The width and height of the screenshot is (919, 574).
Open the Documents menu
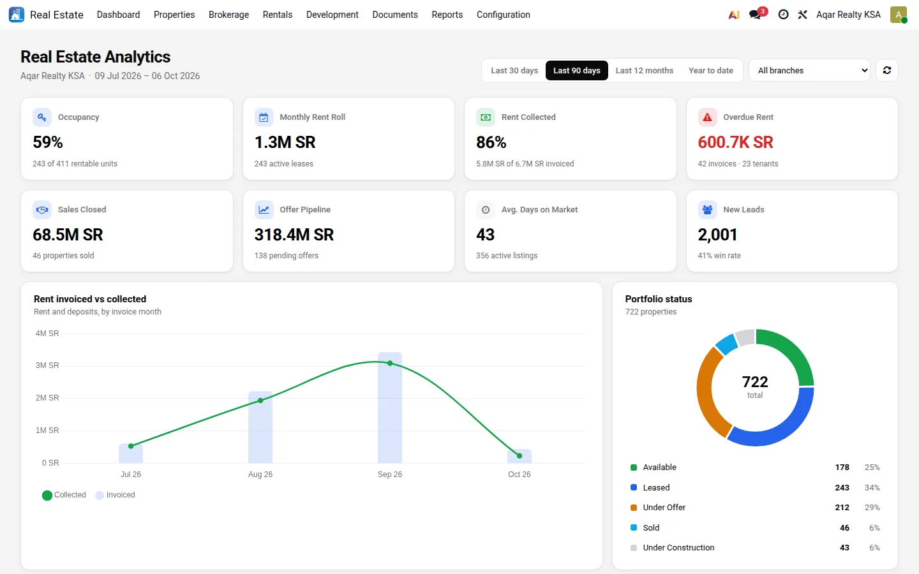click(x=395, y=15)
